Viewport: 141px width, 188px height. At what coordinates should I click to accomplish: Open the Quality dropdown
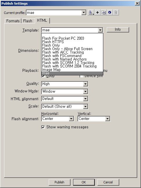85,84
